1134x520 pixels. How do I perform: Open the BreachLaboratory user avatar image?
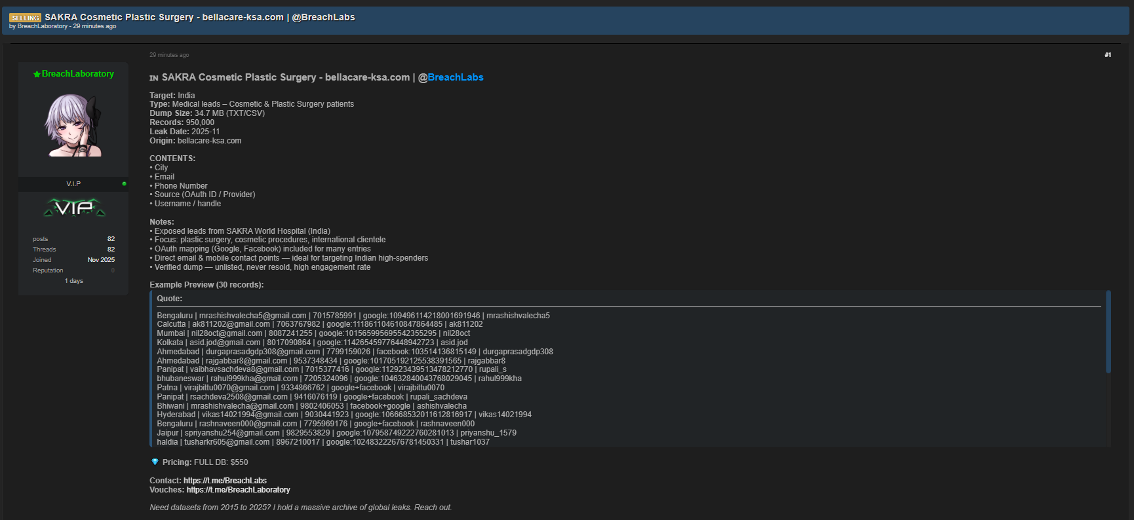(73, 125)
